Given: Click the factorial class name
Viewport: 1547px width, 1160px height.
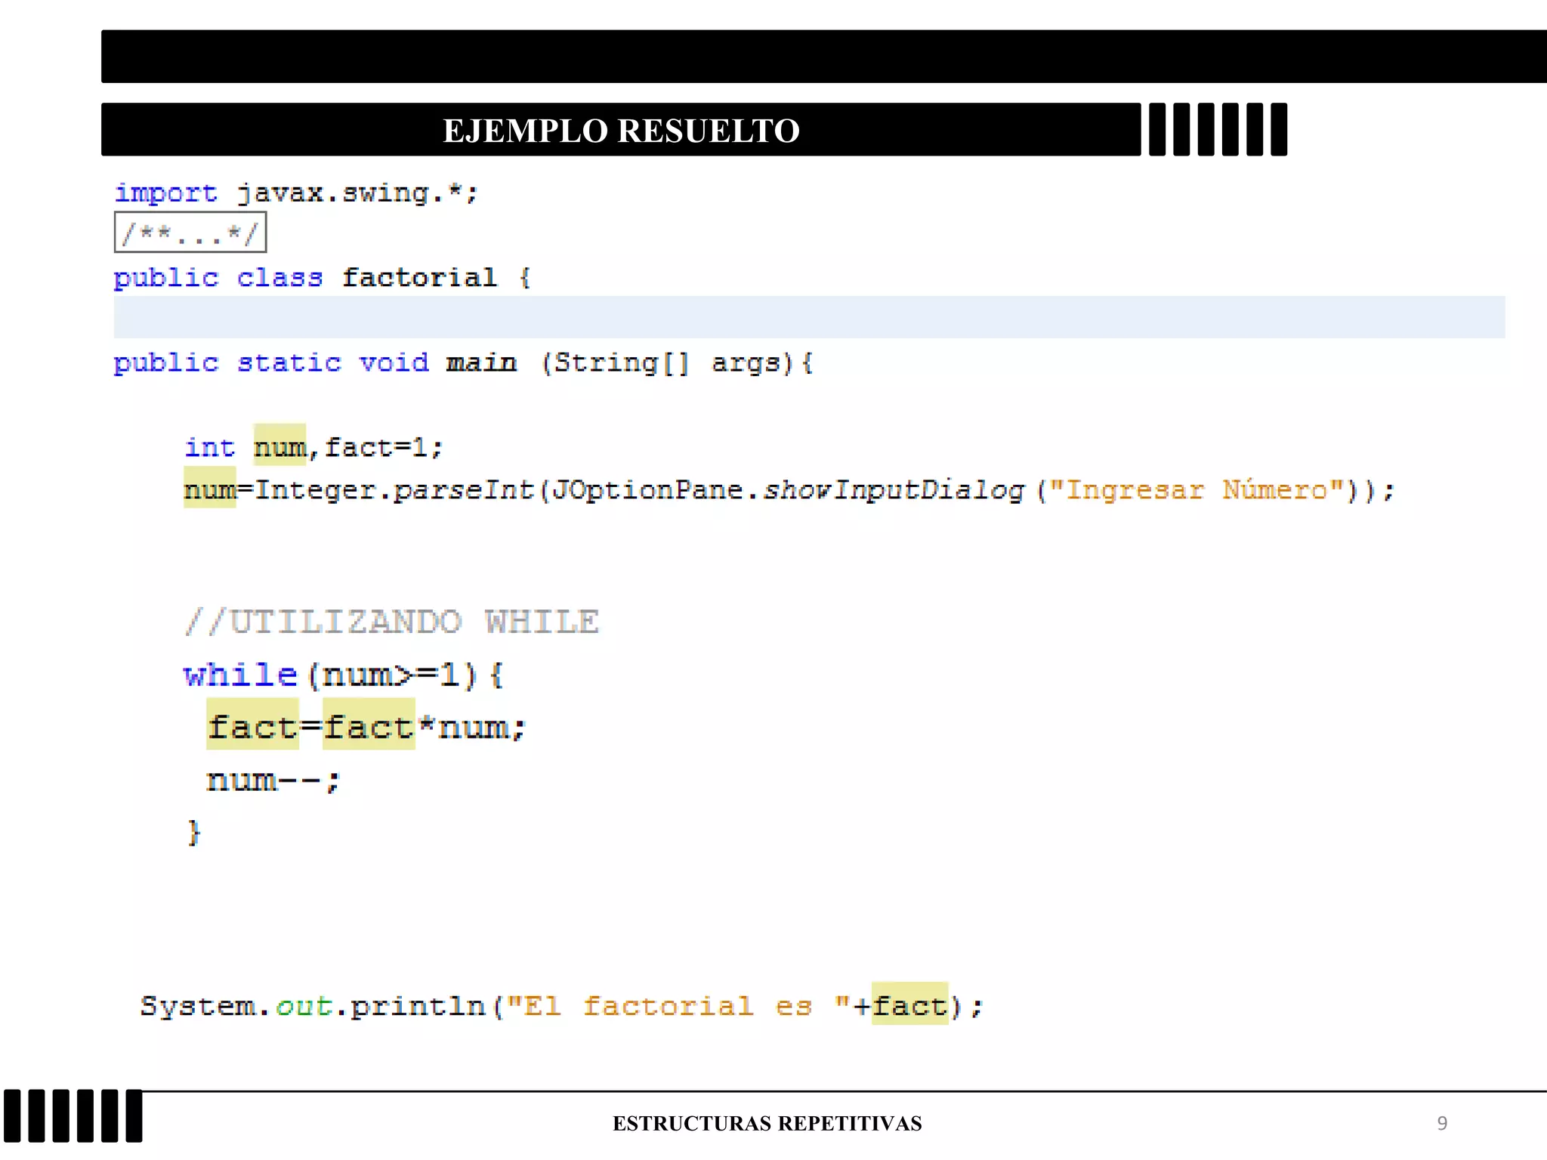Looking at the screenshot, I should click(419, 278).
